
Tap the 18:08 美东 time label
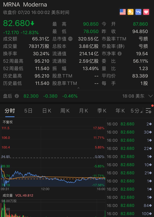pyautogui.click(x=133, y=96)
